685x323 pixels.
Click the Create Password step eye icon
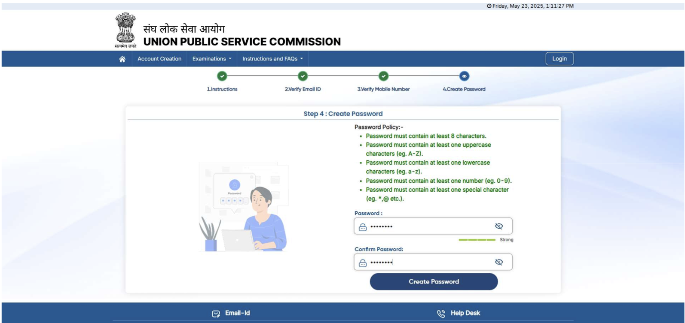click(464, 76)
